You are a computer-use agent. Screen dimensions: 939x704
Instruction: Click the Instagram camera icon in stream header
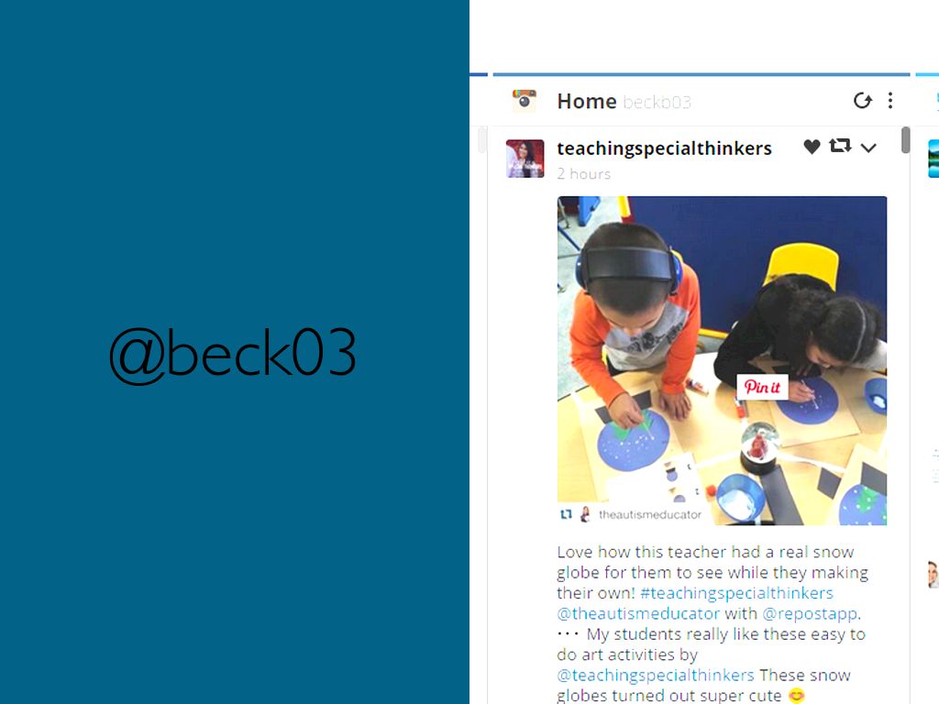(x=524, y=101)
